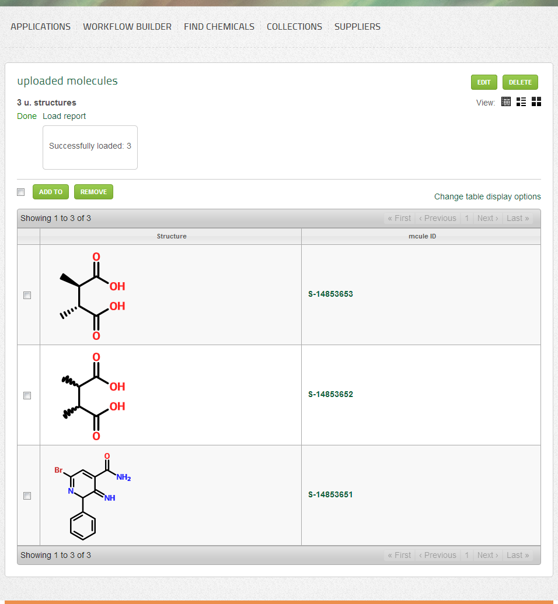
Task: Toggle the select-all checkbox beside ADD TO
Action: click(x=21, y=192)
